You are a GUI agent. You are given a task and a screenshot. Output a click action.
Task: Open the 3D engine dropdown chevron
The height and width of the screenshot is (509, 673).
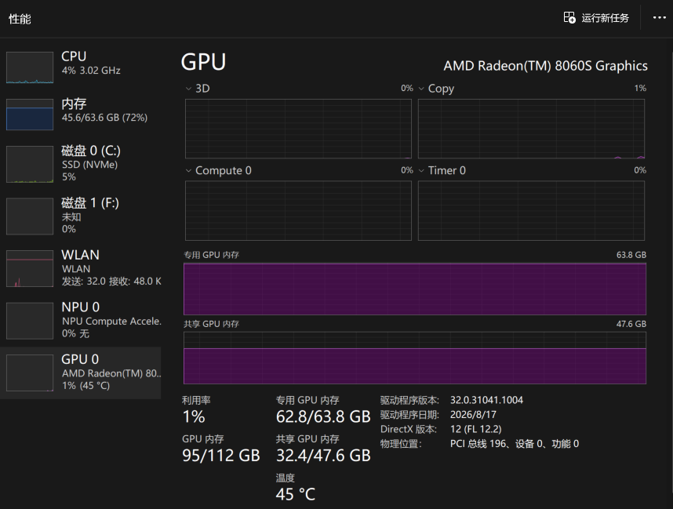click(188, 89)
